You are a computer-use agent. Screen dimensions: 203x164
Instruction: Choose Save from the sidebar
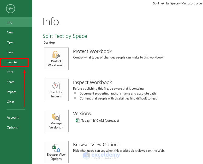[16, 52]
